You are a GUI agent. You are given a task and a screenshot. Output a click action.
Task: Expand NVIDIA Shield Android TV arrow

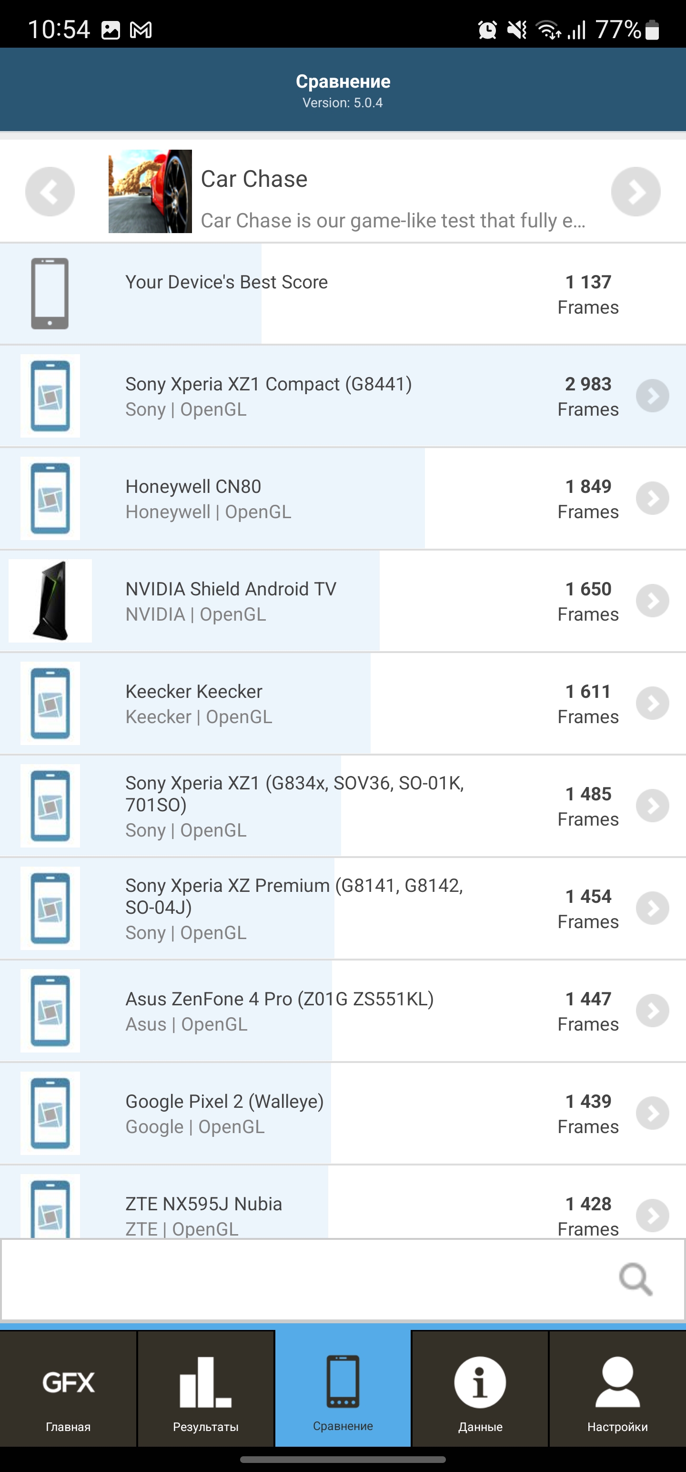[652, 601]
